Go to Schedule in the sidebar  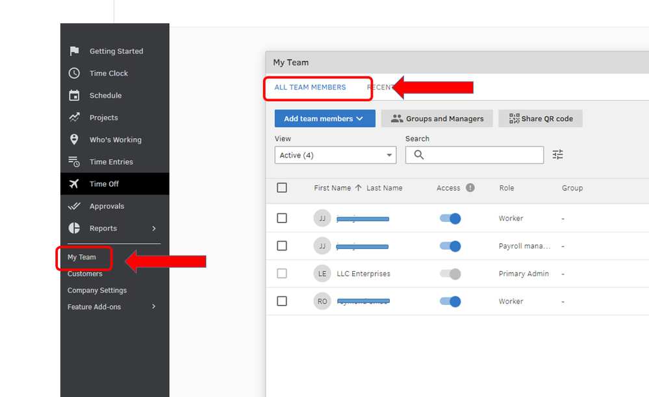105,95
